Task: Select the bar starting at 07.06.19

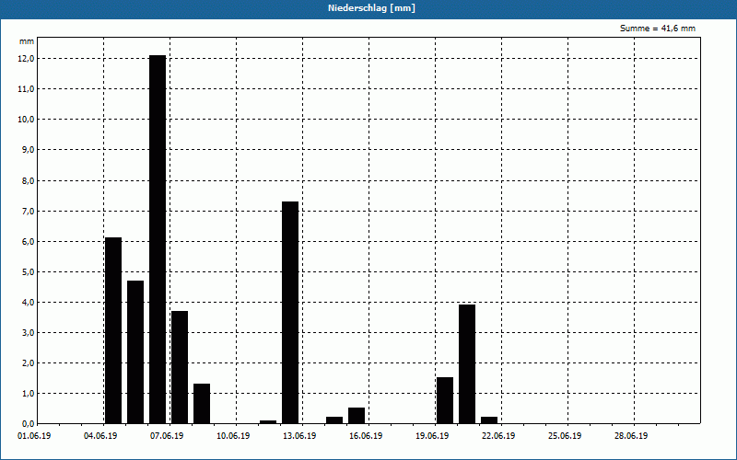Action: pos(180,367)
